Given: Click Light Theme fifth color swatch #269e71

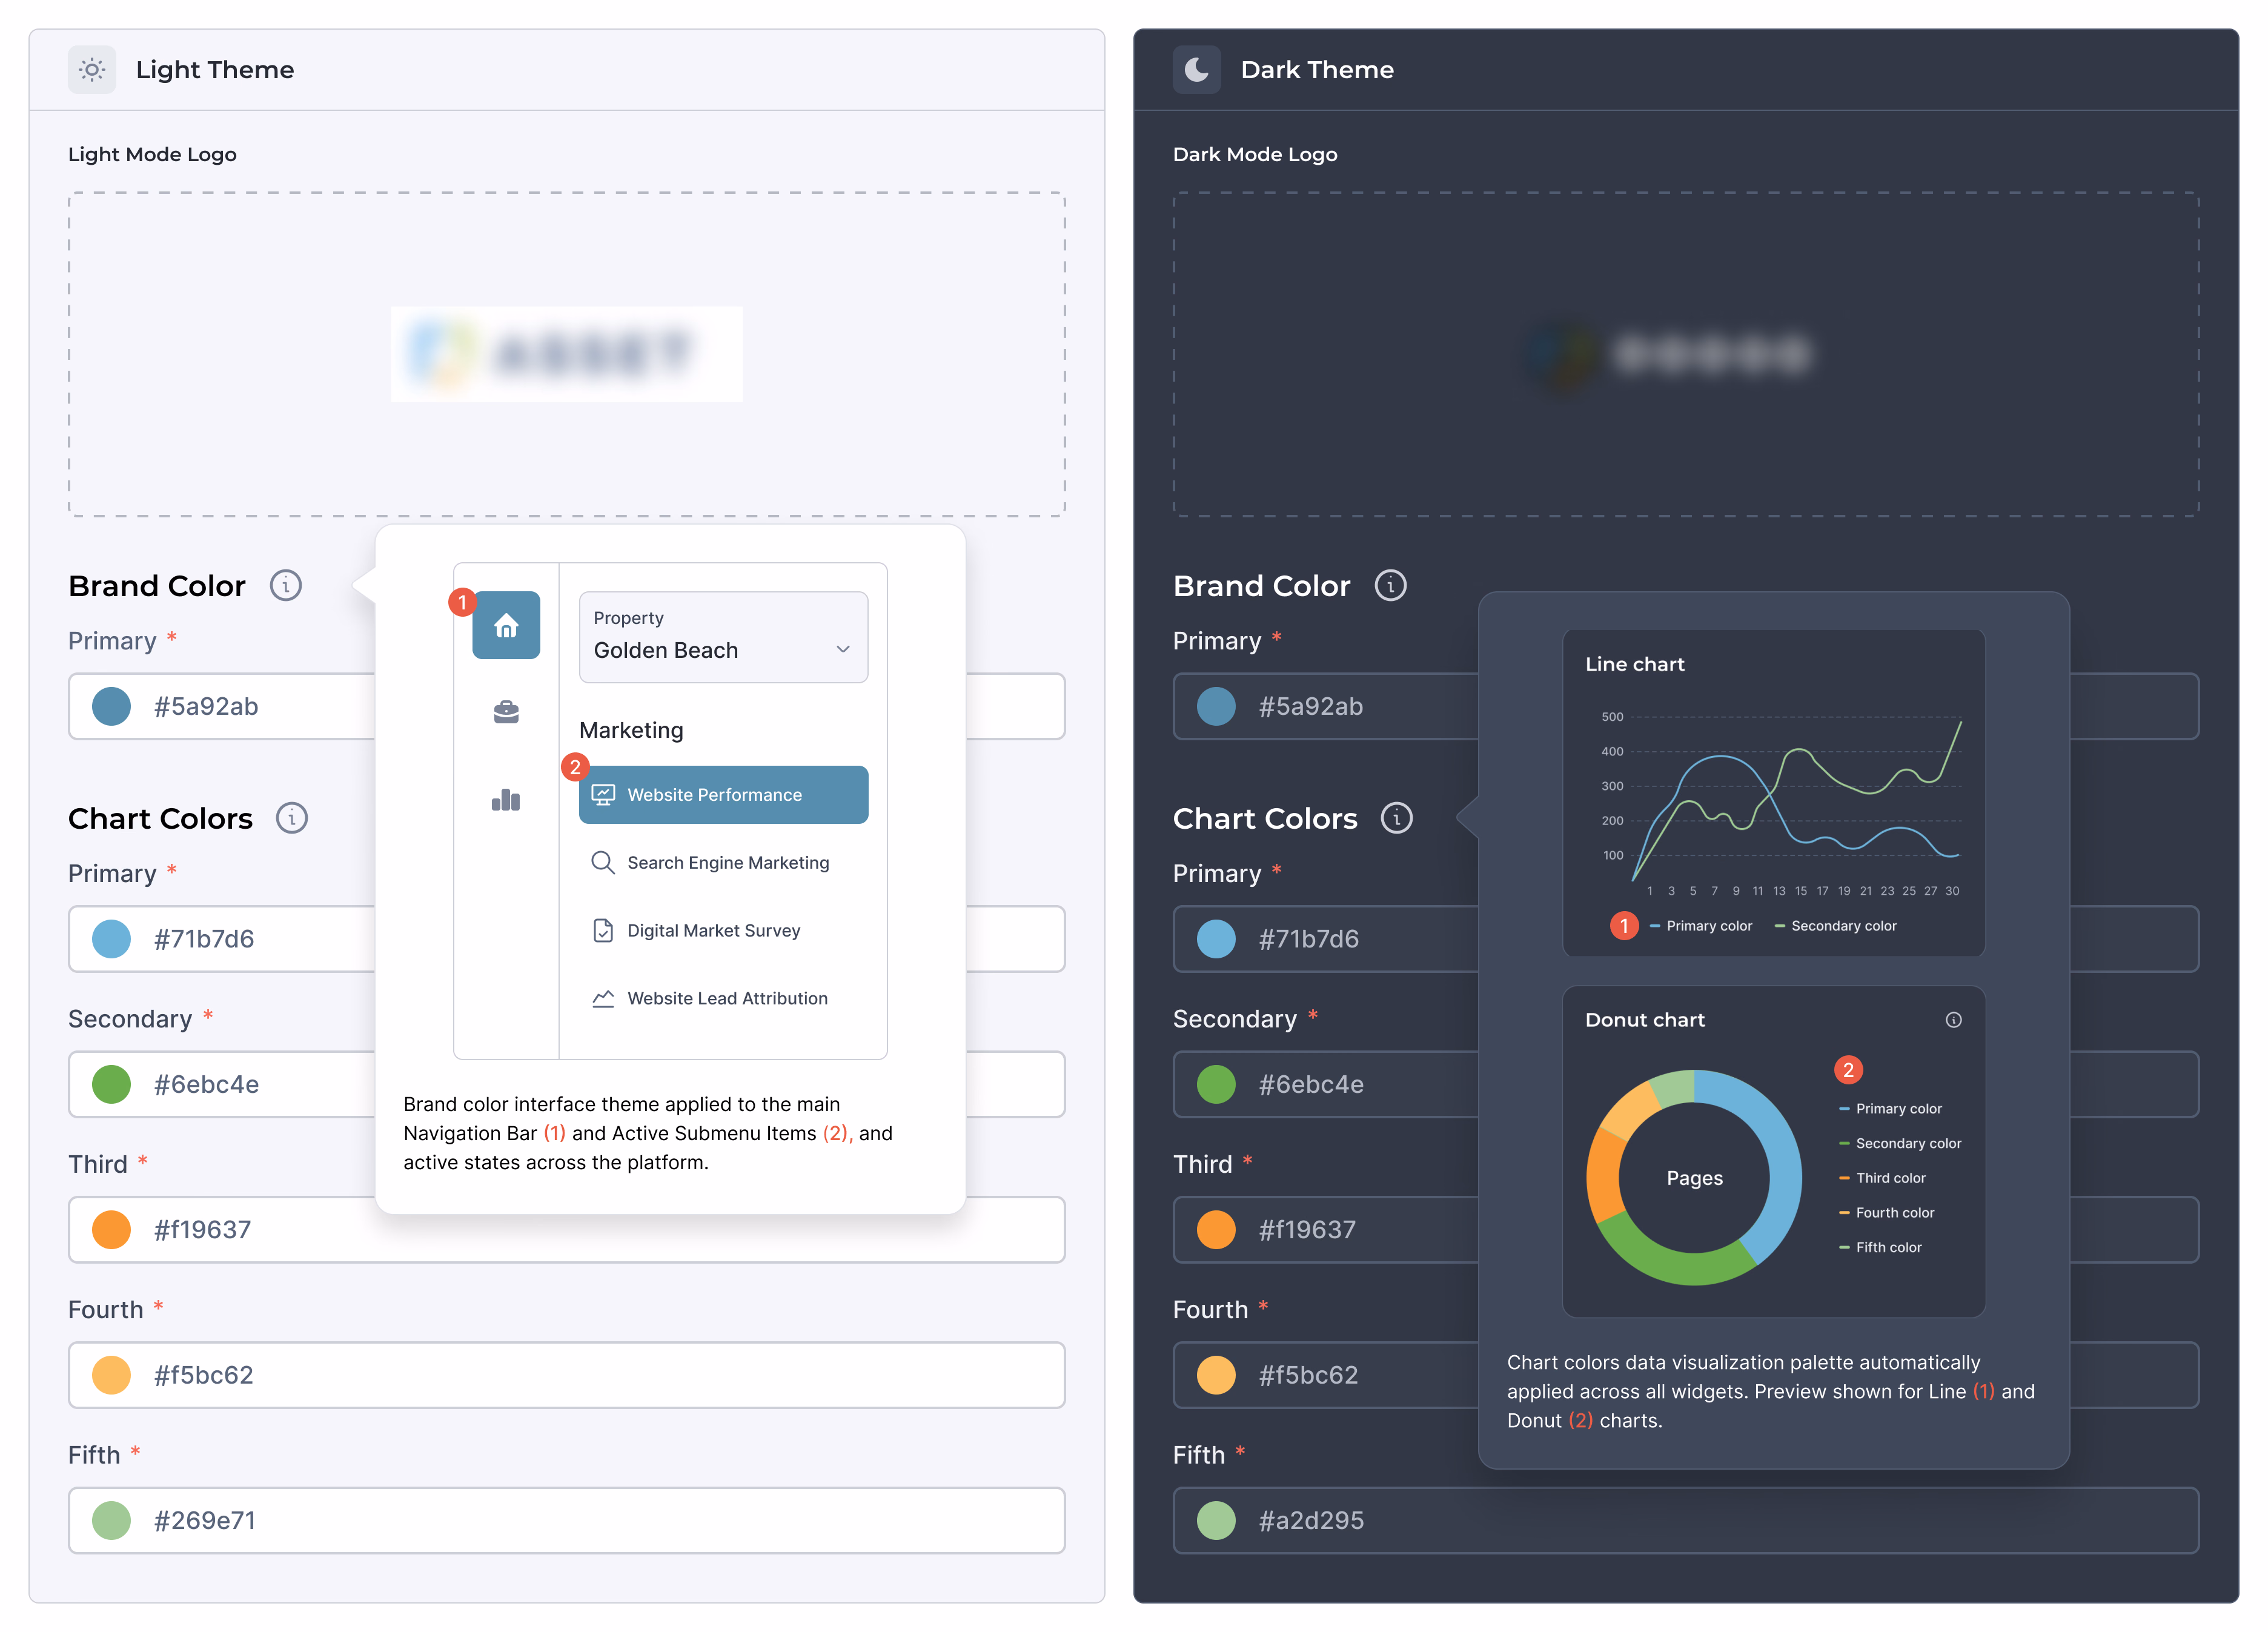Looking at the screenshot, I should [111, 1520].
